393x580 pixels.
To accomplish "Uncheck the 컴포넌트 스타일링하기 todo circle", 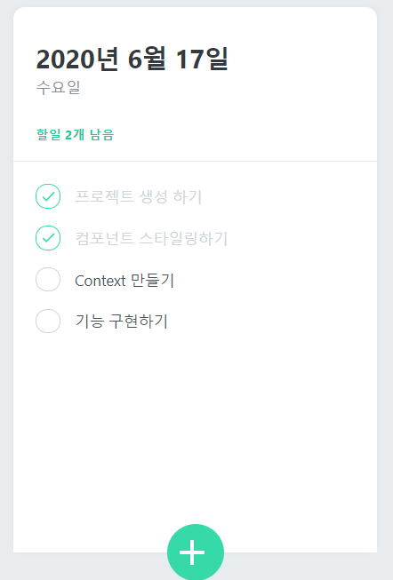I will coord(48,238).
